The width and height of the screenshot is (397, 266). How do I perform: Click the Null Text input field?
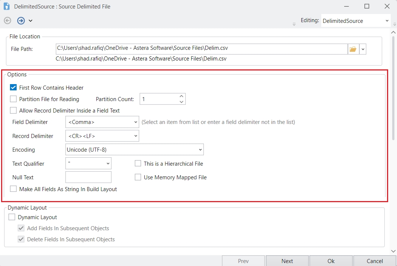click(88, 177)
